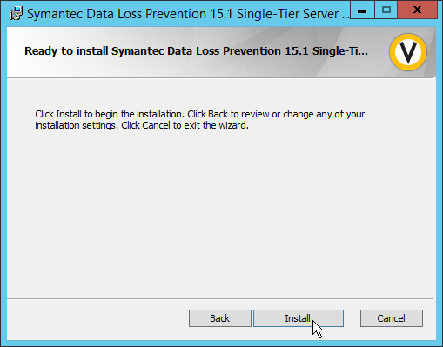Click the blank footer area left of Back
The width and height of the screenshot is (443, 347).
(97, 318)
